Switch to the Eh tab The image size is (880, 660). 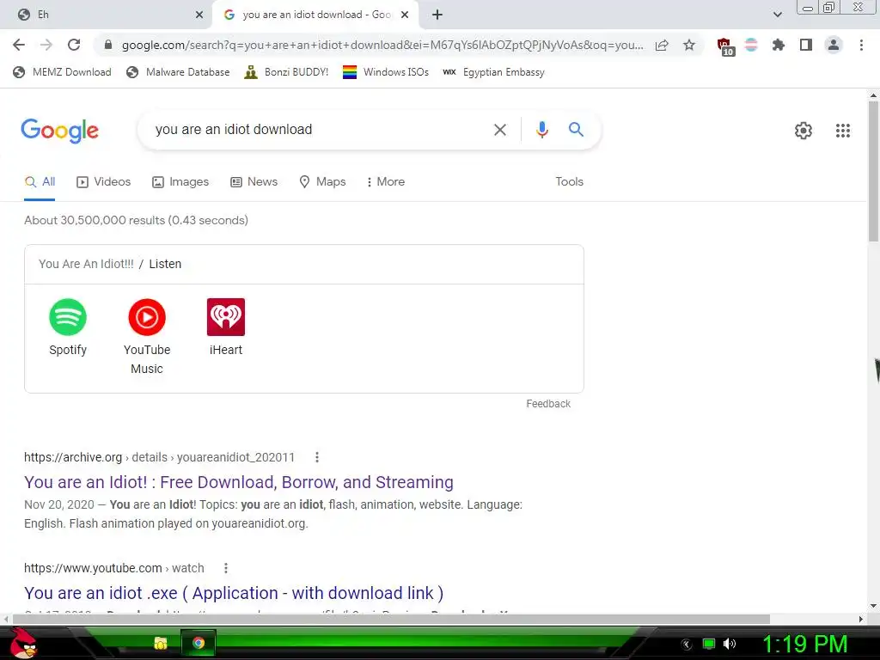(x=107, y=15)
